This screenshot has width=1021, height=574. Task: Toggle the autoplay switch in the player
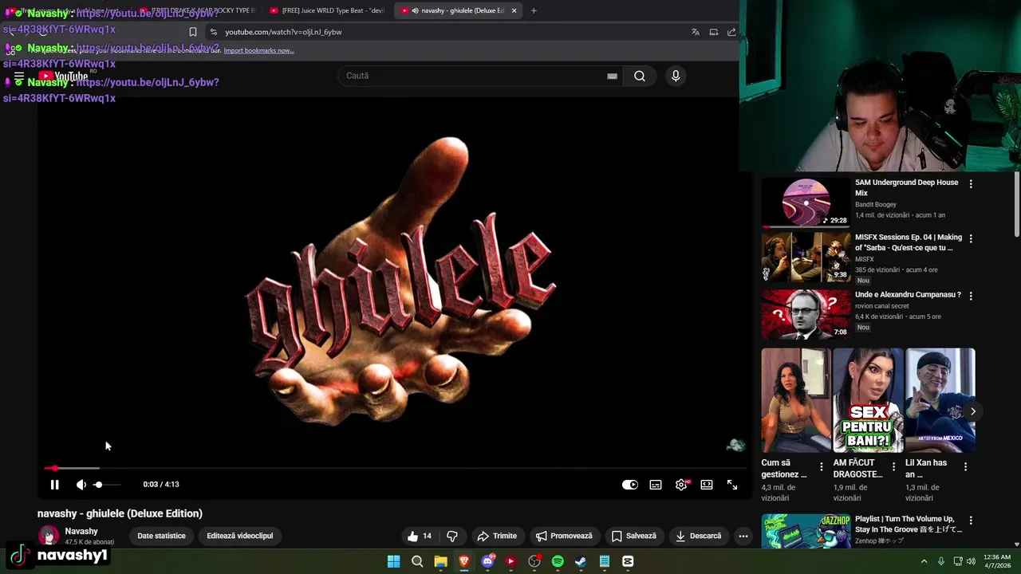tap(629, 485)
